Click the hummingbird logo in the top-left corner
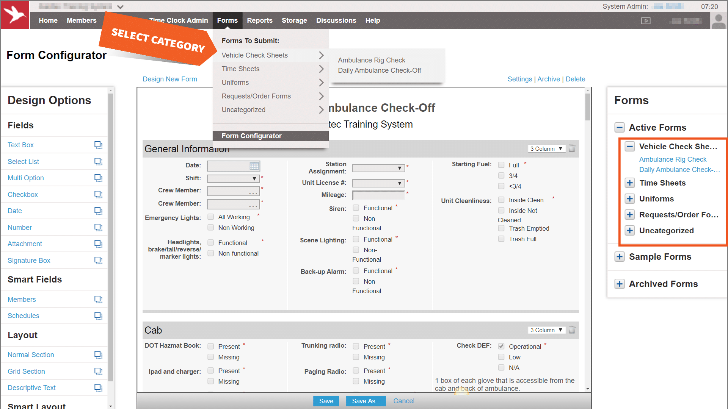Viewport: 728px width, 409px height. coord(15,15)
